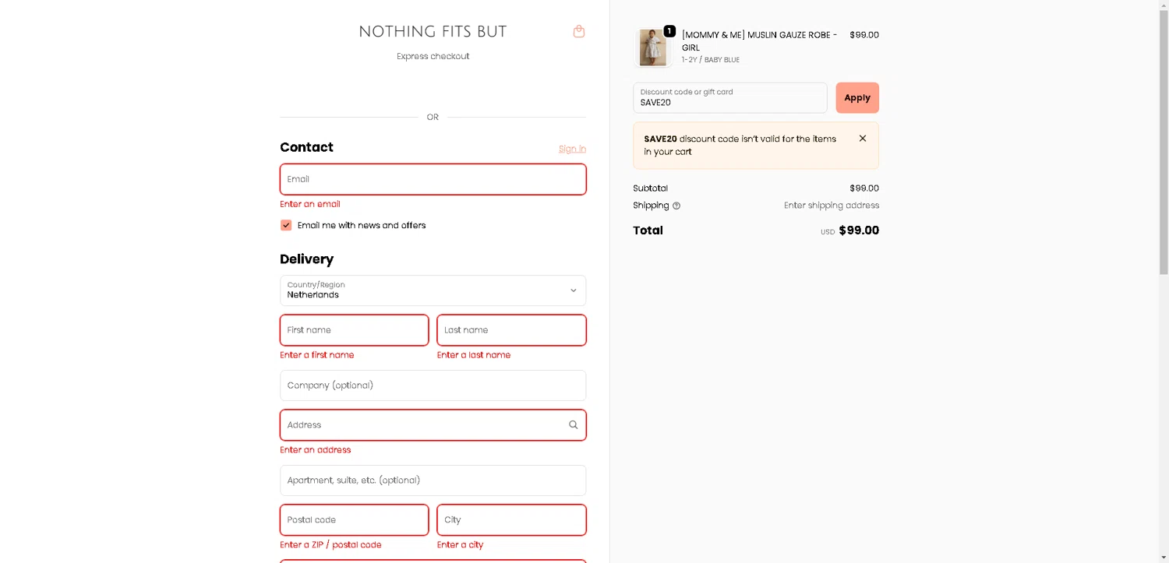Click the Contact section heading

[307, 147]
